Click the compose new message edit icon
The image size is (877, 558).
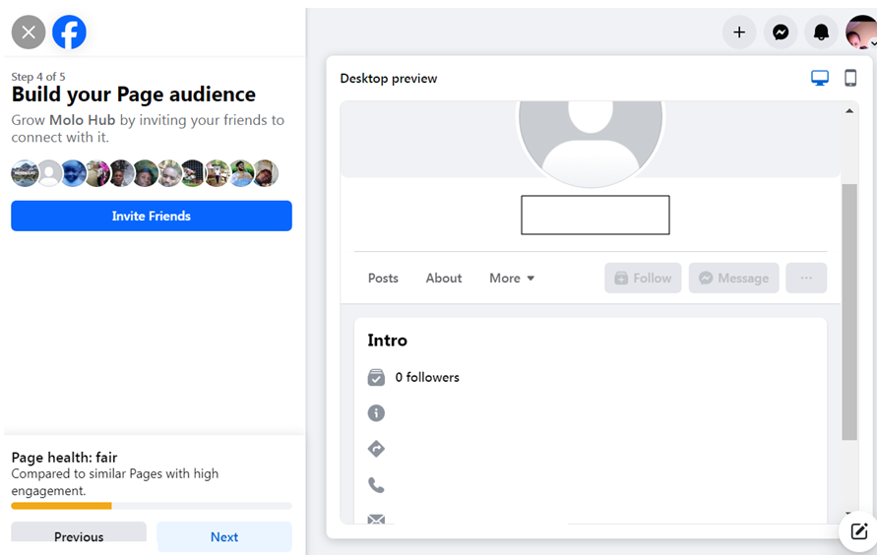(859, 531)
